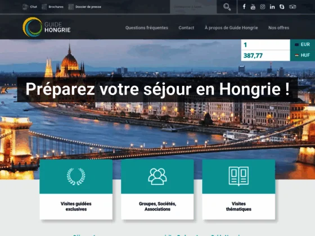Click the HUF Hungarian flag icon
The height and width of the screenshot is (236, 315).
coord(297,55)
